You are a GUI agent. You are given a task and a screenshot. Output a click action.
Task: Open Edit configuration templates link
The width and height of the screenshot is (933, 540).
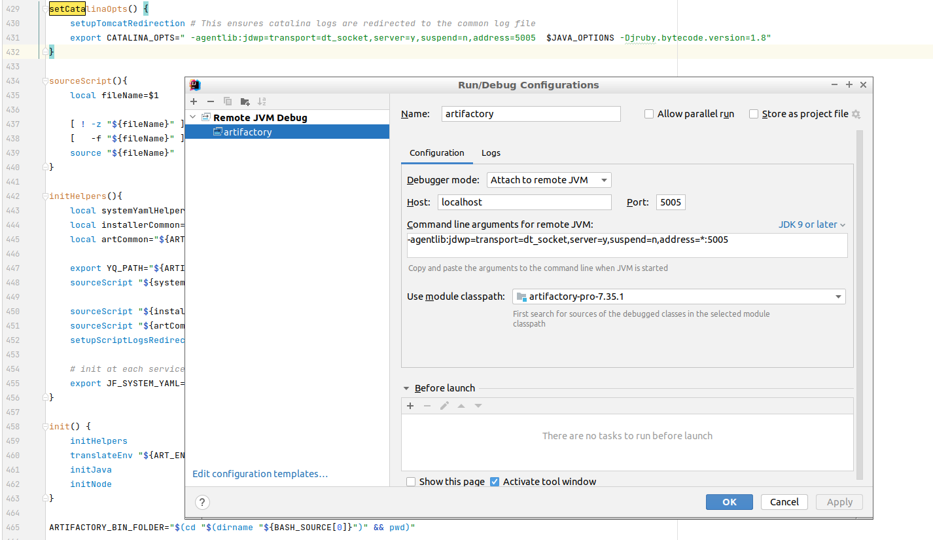260,474
